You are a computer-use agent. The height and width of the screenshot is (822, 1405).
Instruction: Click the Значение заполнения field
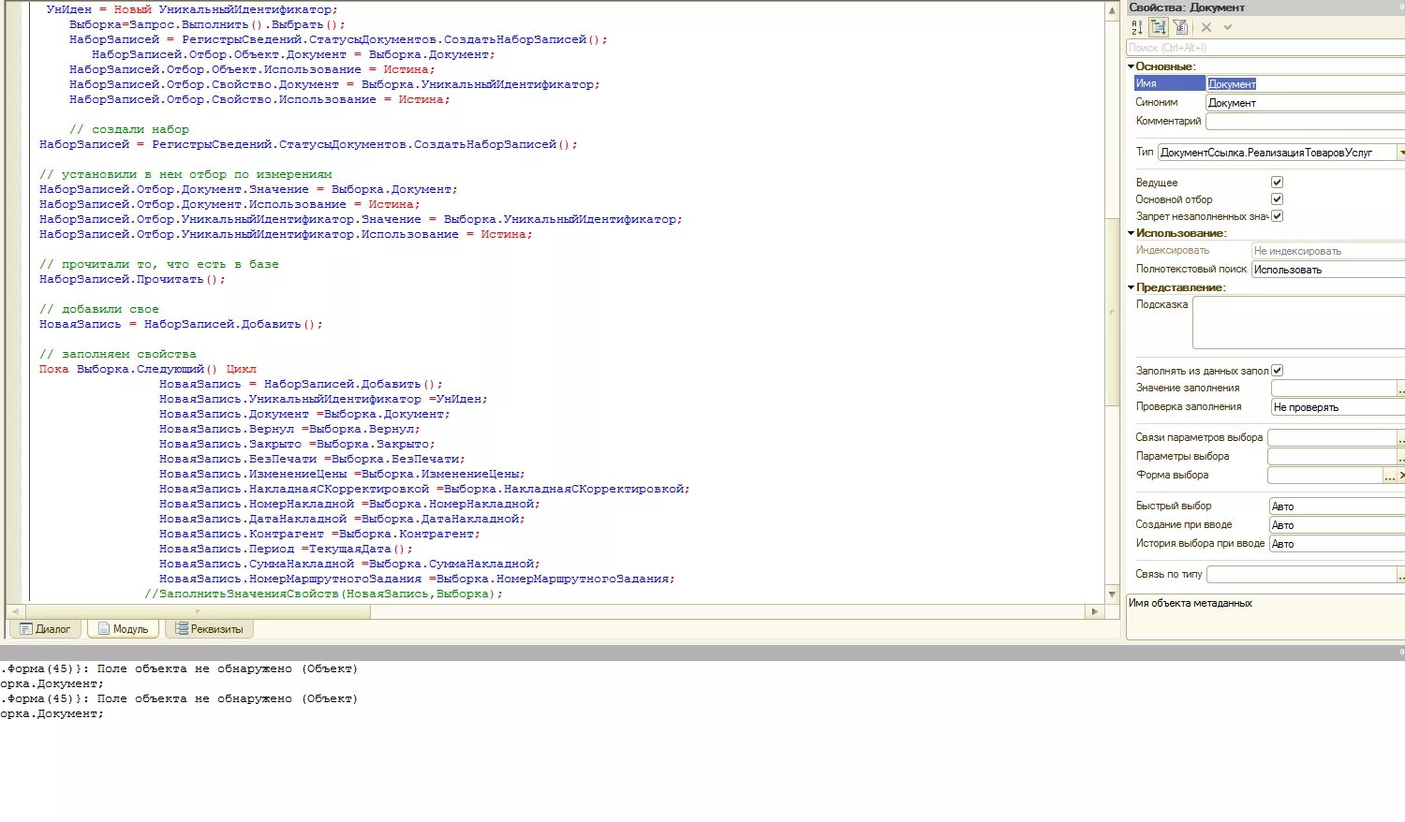click(1333, 389)
